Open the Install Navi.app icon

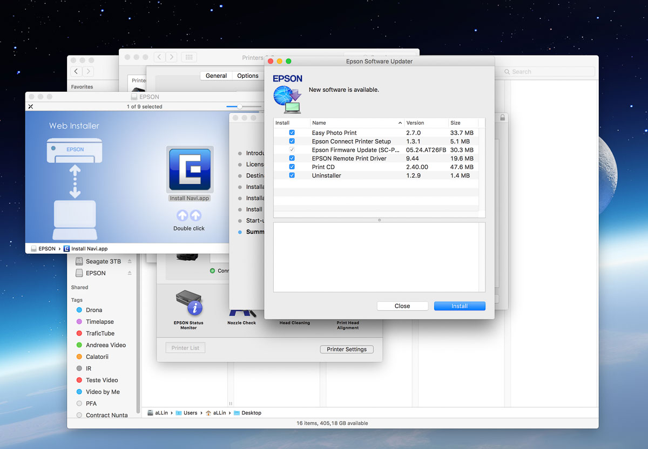click(190, 169)
